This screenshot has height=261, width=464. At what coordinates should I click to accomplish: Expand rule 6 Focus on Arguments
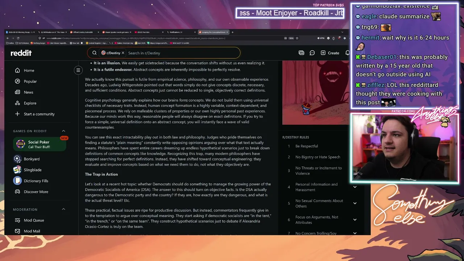(x=355, y=220)
